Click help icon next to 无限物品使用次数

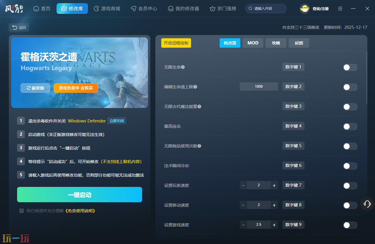coord(199,146)
